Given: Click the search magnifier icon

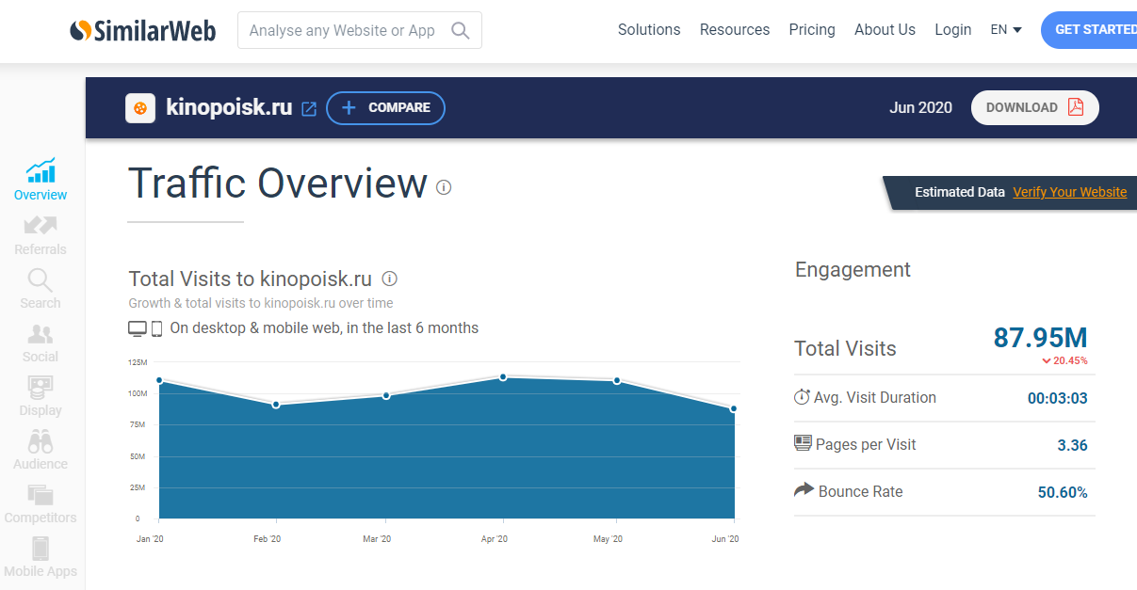Looking at the screenshot, I should tap(460, 30).
